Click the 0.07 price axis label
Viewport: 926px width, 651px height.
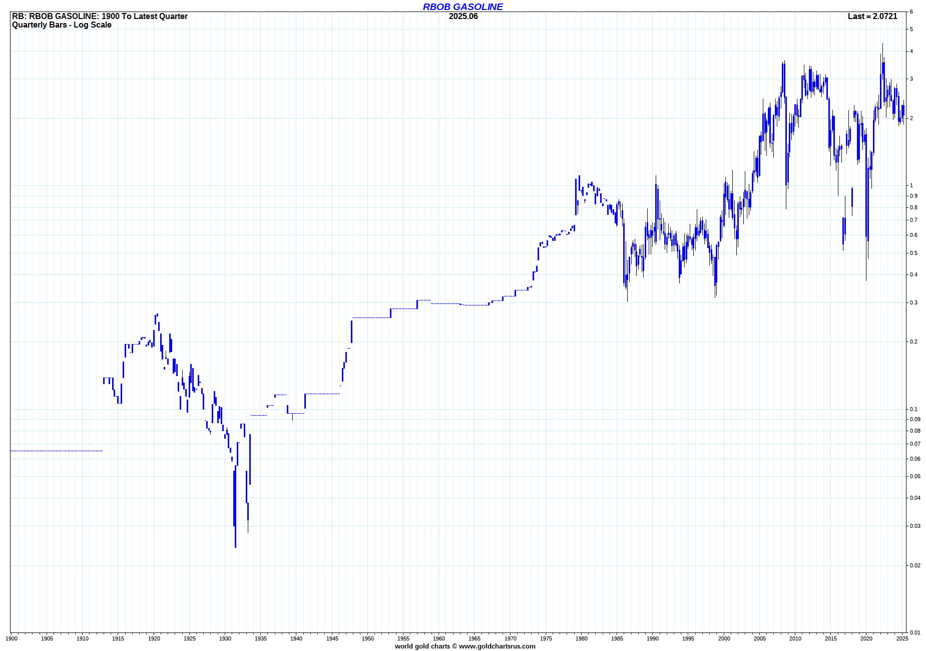click(915, 444)
